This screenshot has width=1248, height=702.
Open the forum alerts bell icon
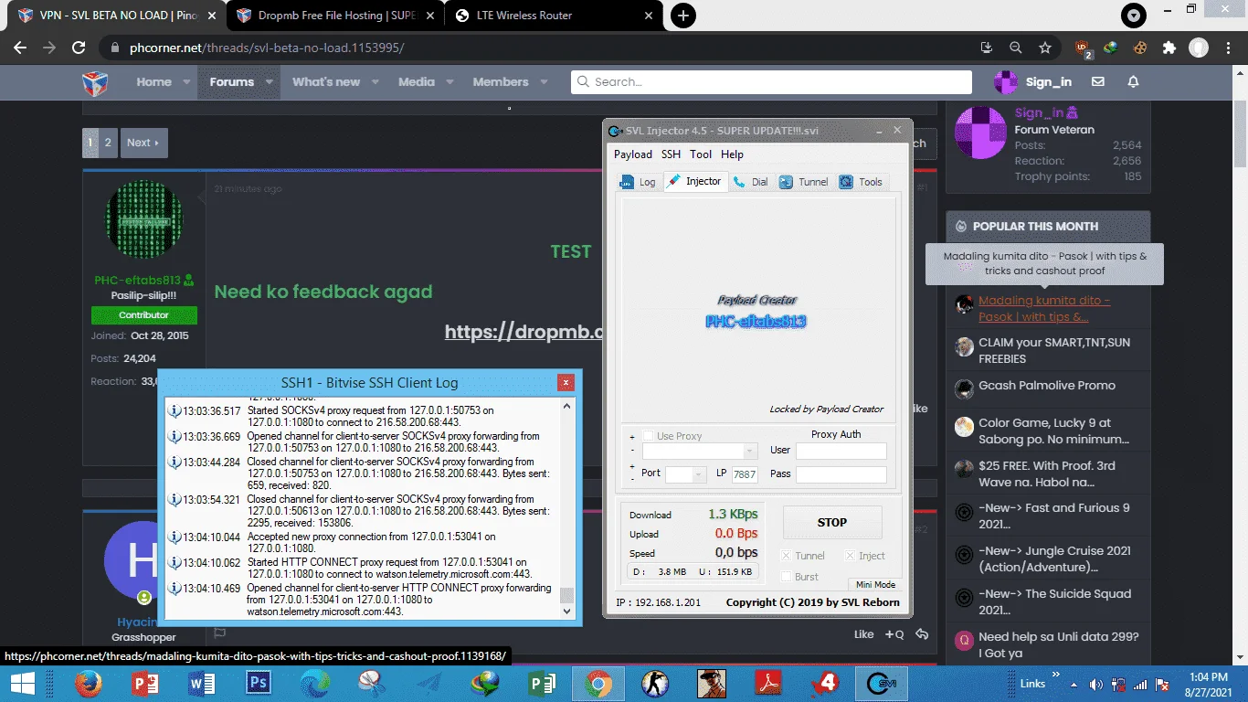(x=1133, y=81)
